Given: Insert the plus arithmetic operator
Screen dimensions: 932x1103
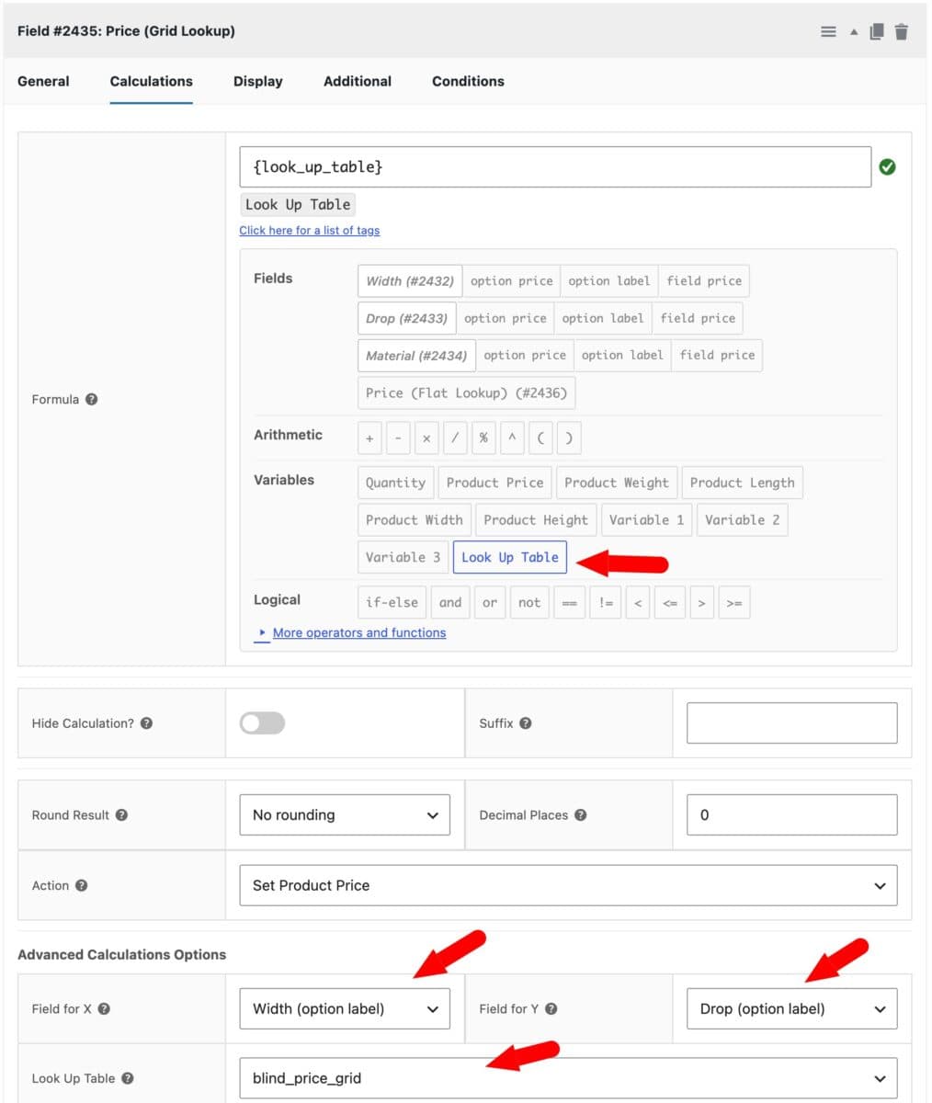Looking at the screenshot, I should (369, 438).
